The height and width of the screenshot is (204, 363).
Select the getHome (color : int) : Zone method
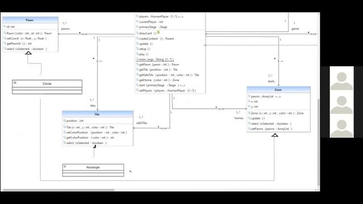coord(158,80)
